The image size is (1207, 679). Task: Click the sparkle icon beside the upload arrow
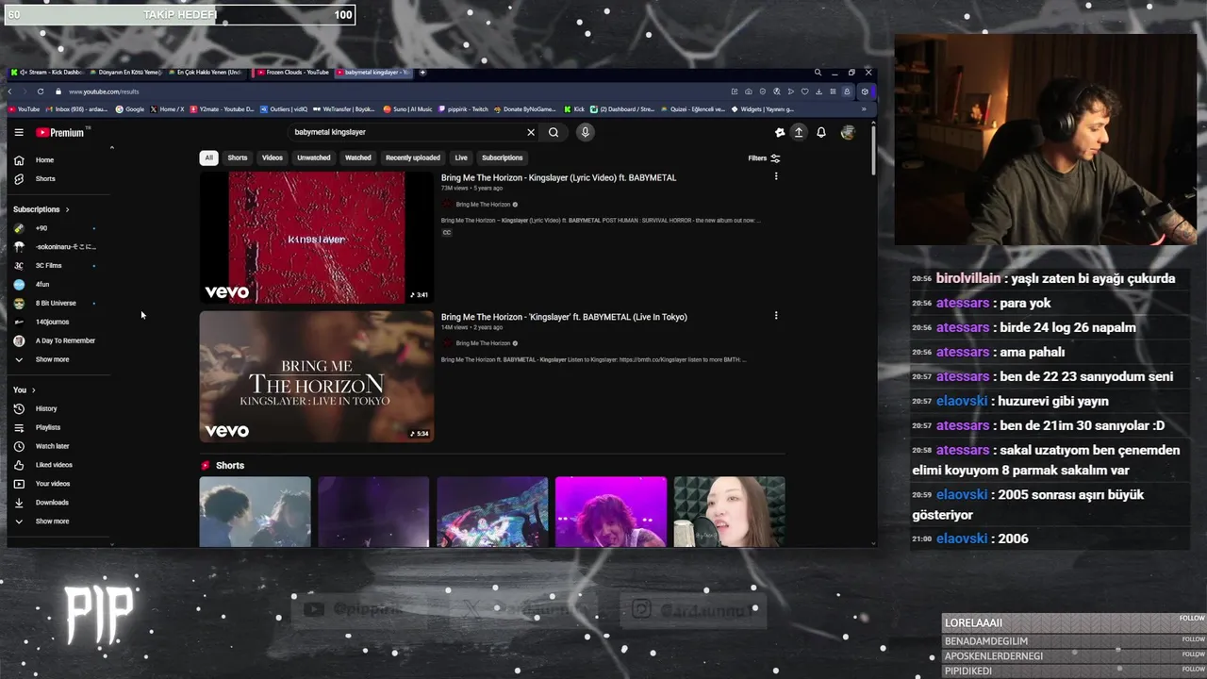click(779, 133)
